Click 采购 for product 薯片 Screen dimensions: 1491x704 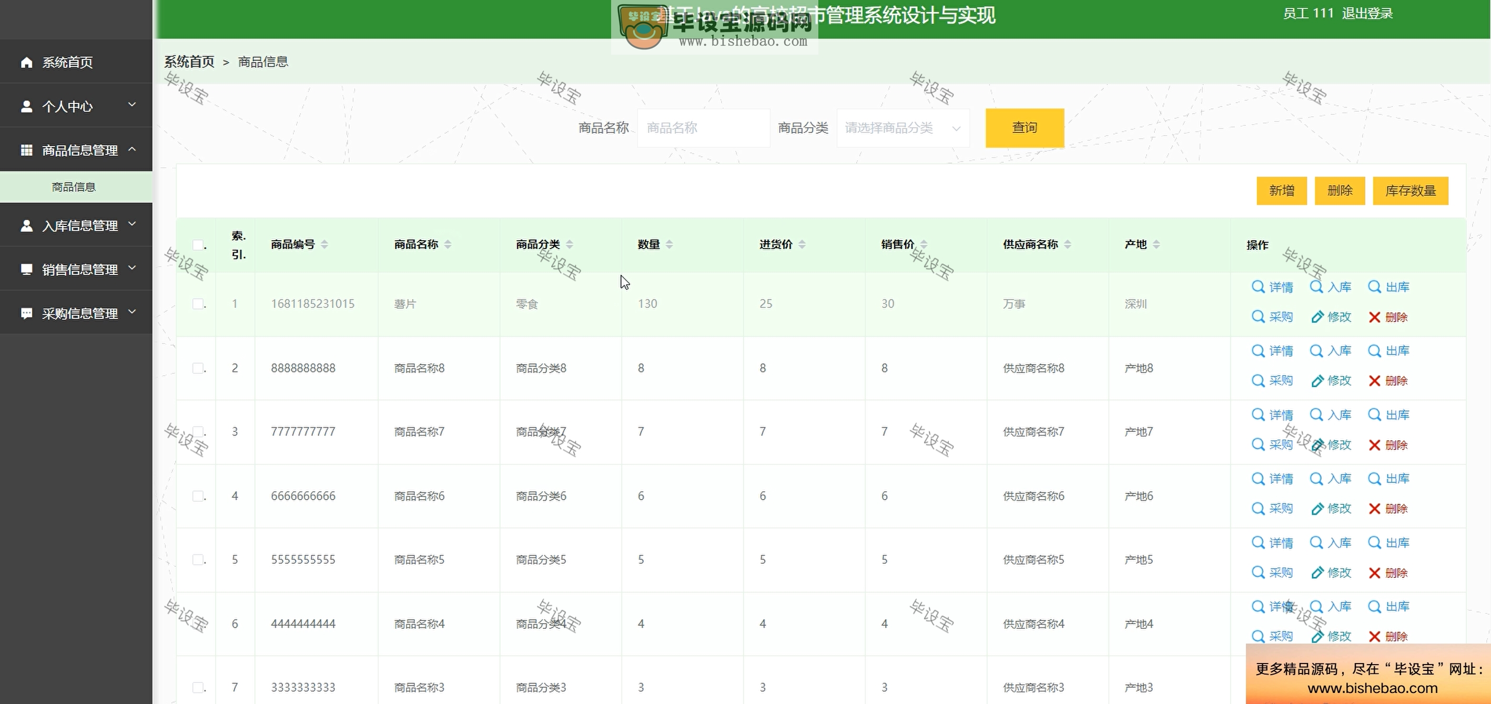click(1272, 317)
